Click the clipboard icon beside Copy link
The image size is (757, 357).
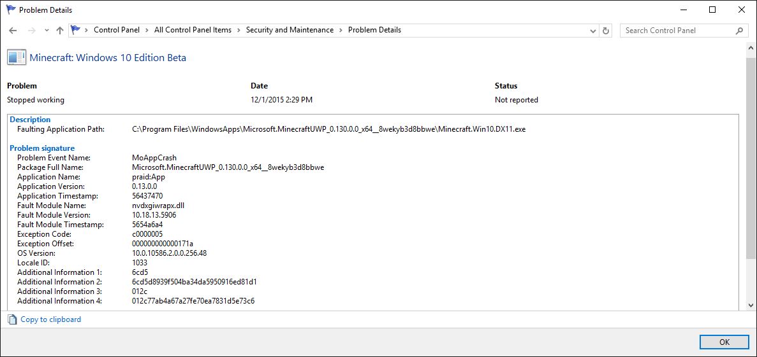[13, 319]
